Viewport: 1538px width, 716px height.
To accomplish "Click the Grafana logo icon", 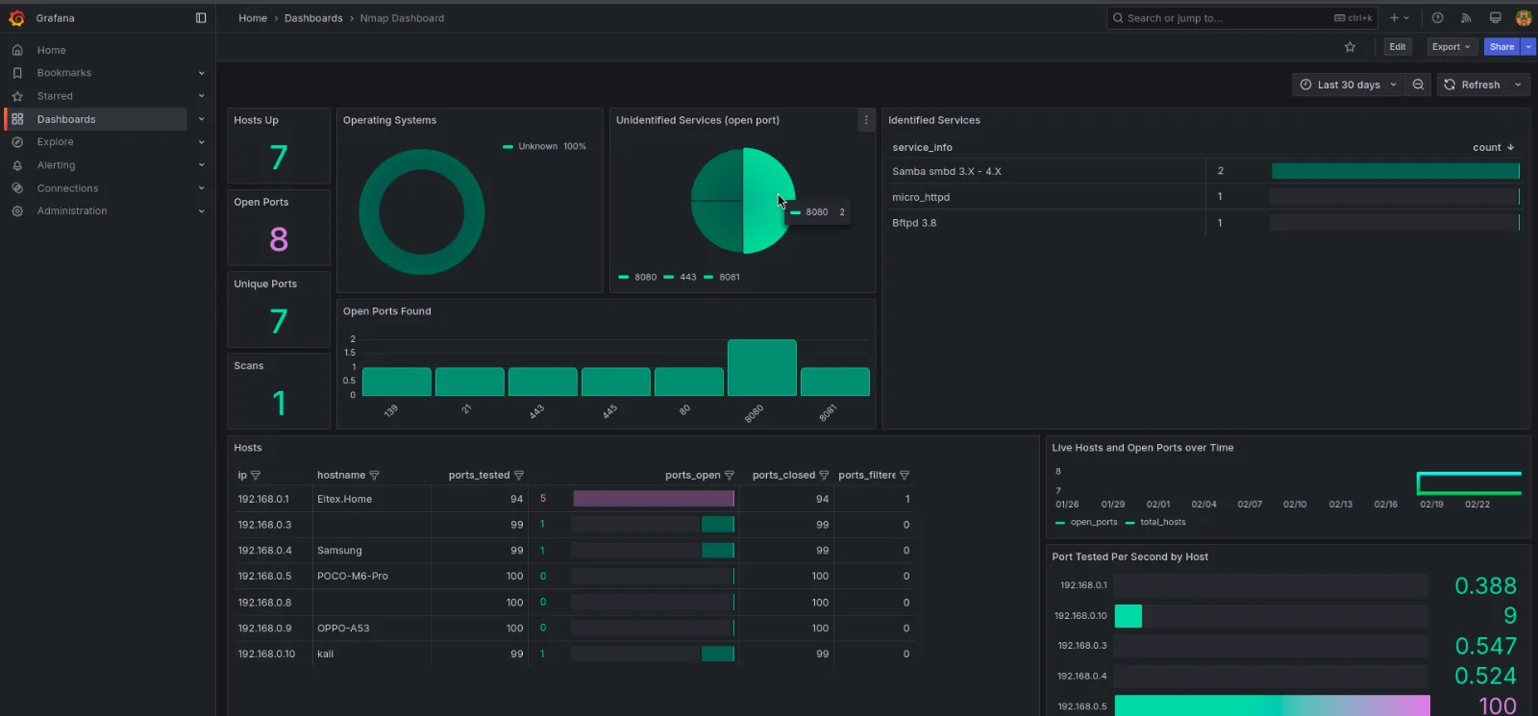I will 16,18.
